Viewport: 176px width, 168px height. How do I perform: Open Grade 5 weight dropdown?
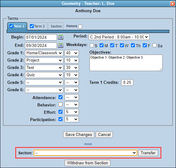(x=72, y=82)
